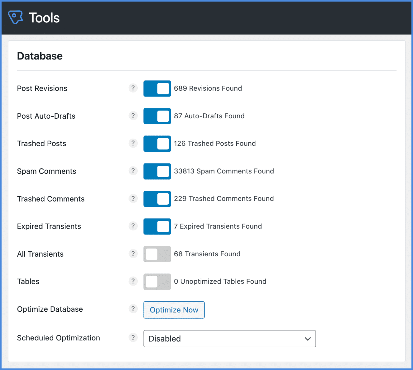This screenshot has width=413, height=370.
Task: Disable the Spam Comments toggle
Action: point(157,171)
